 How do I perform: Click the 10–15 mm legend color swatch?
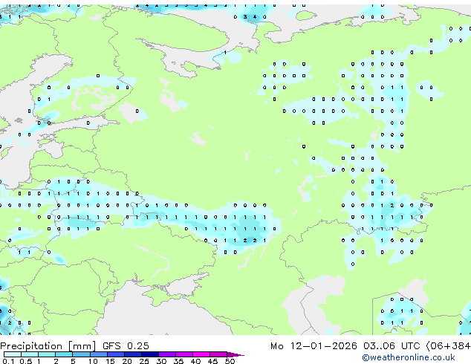(x=99, y=354)
